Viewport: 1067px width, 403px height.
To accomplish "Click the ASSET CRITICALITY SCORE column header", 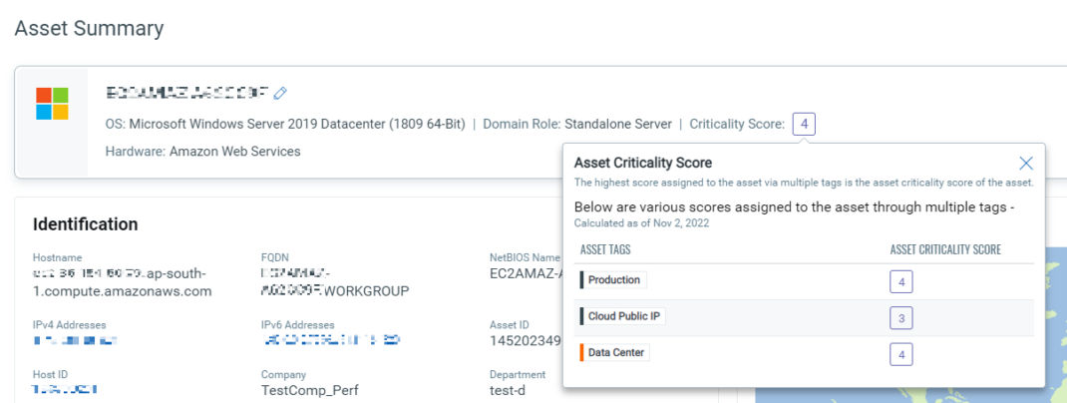I will pyautogui.click(x=945, y=249).
